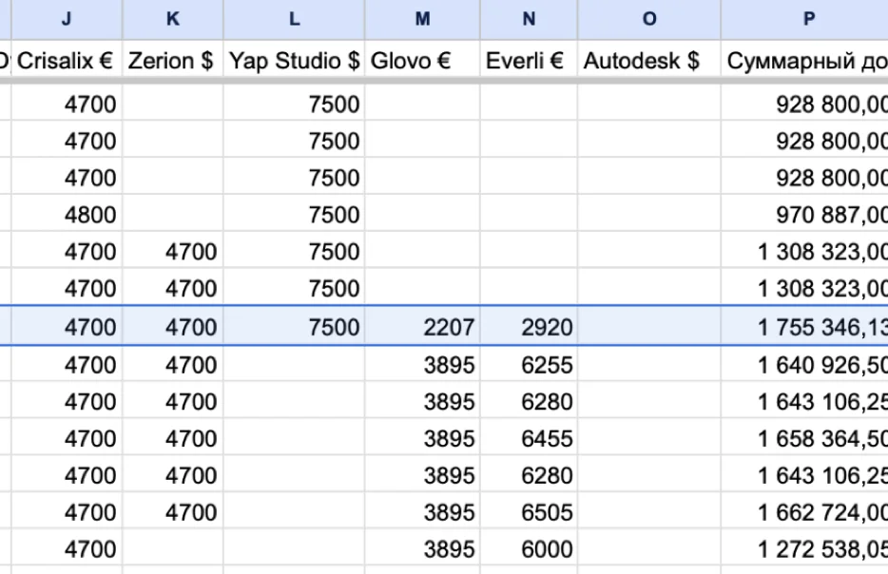Select Crisalix 4700 in the 6255 row
The width and height of the screenshot is (888, 574).
click(x=67, y=365)
